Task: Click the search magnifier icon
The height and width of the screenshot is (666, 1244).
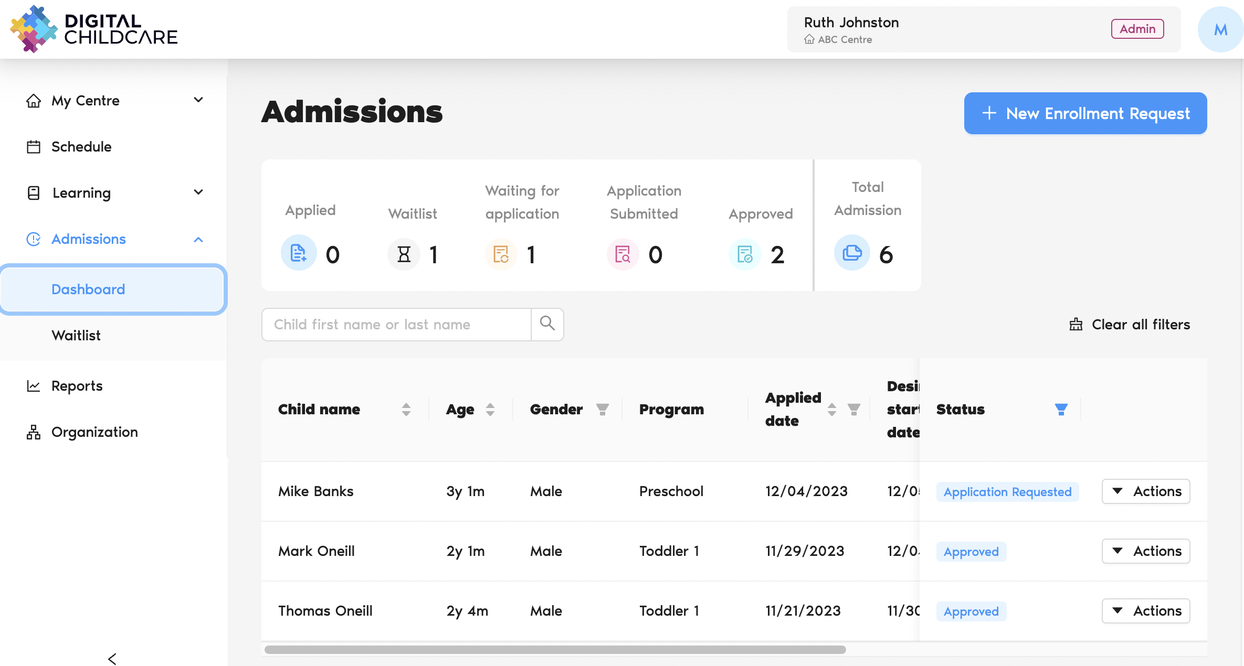Action: [x=547, y=324]
